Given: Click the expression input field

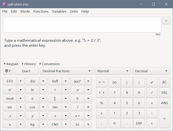Looking at the screenshot, I should (x=82, y=25).
